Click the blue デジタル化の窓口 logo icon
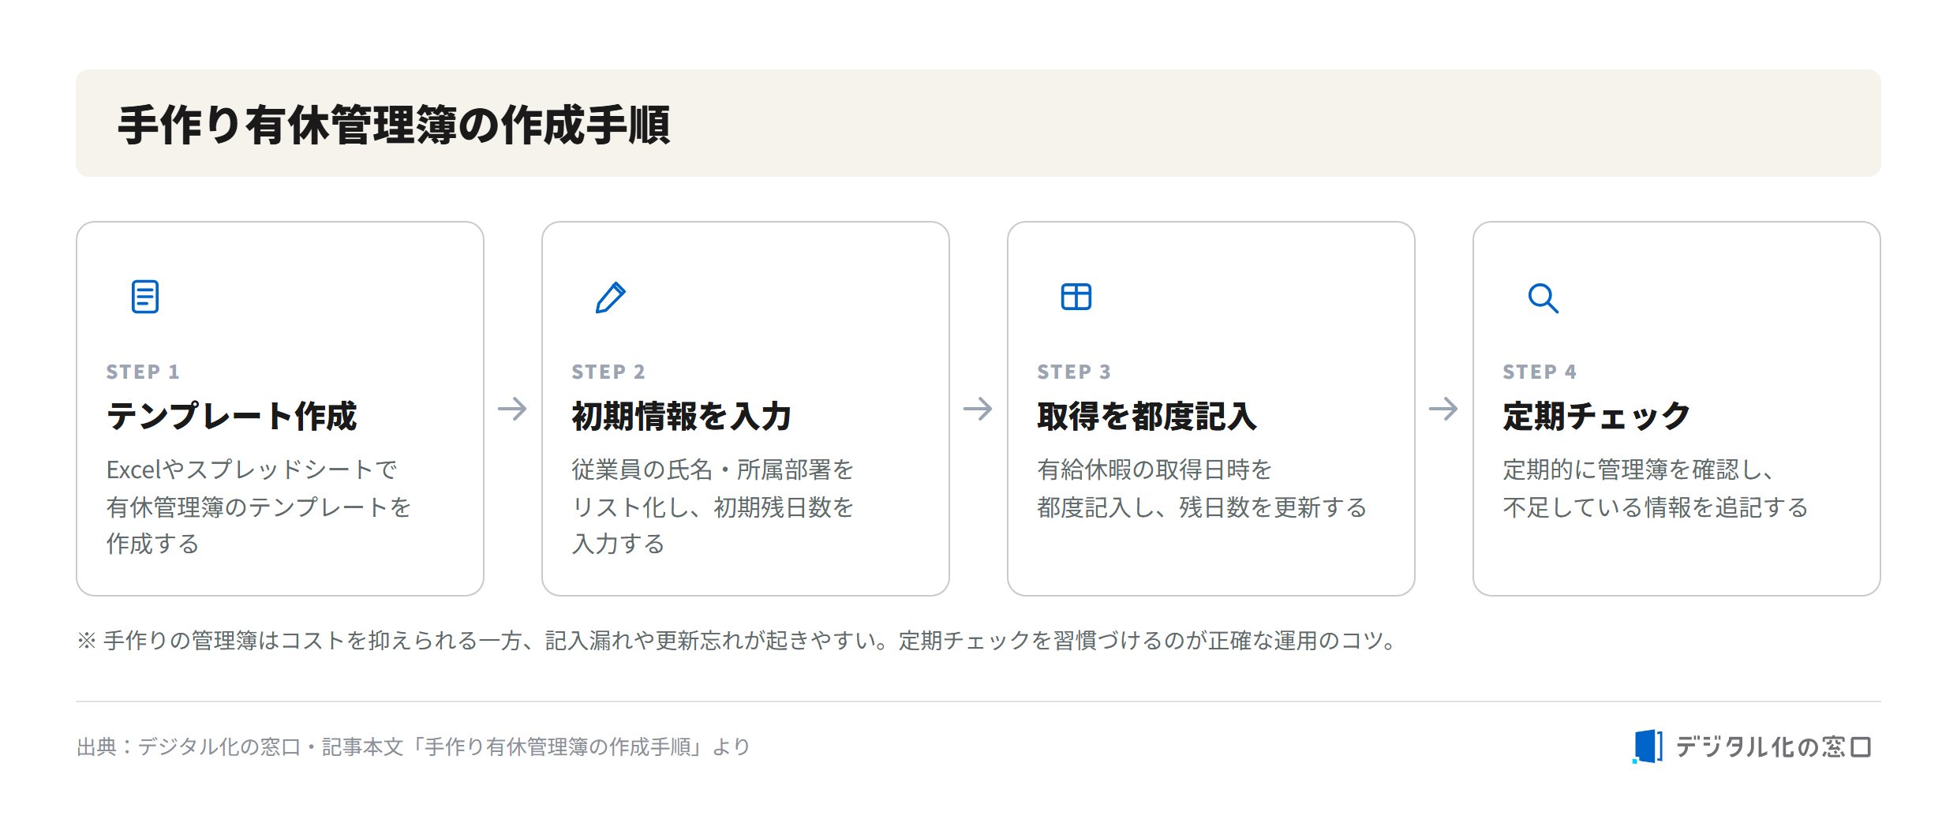The width and height of the screenshot is (1957, 838). coord(1648,746)
